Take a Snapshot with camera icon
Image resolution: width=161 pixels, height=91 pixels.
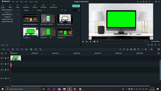pos(152,45)
